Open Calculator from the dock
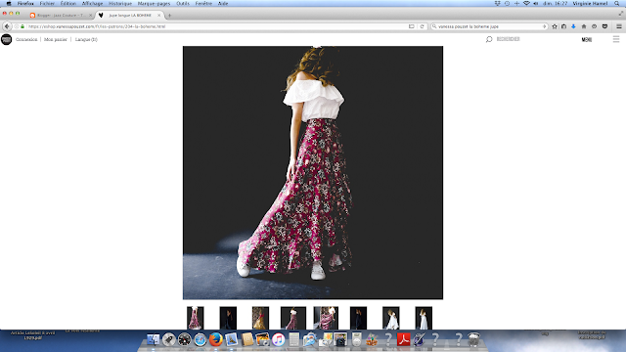The width and height of the screenshot is (626, 352). pyautogui.click(x=293, y=339)
